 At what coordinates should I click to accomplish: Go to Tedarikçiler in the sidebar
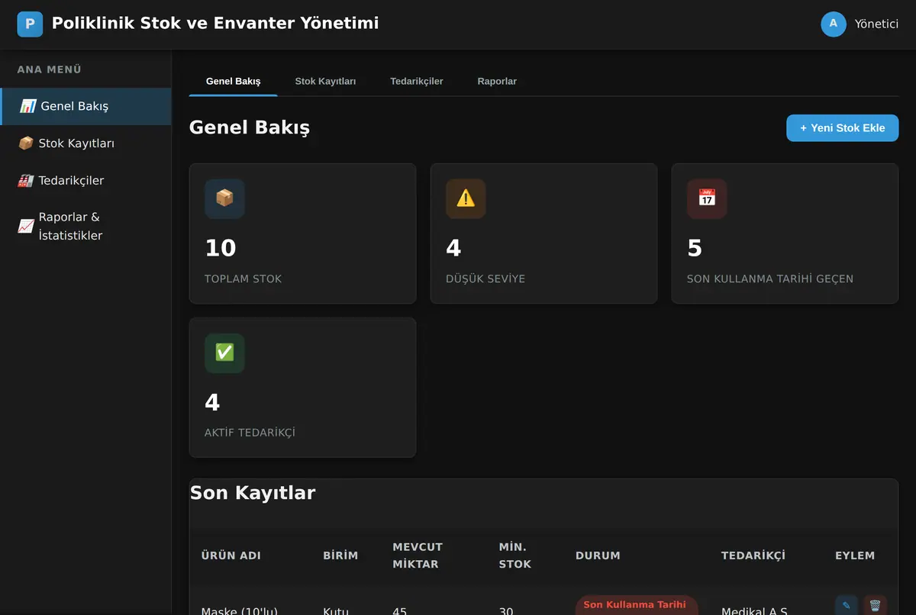pos(85,181)
